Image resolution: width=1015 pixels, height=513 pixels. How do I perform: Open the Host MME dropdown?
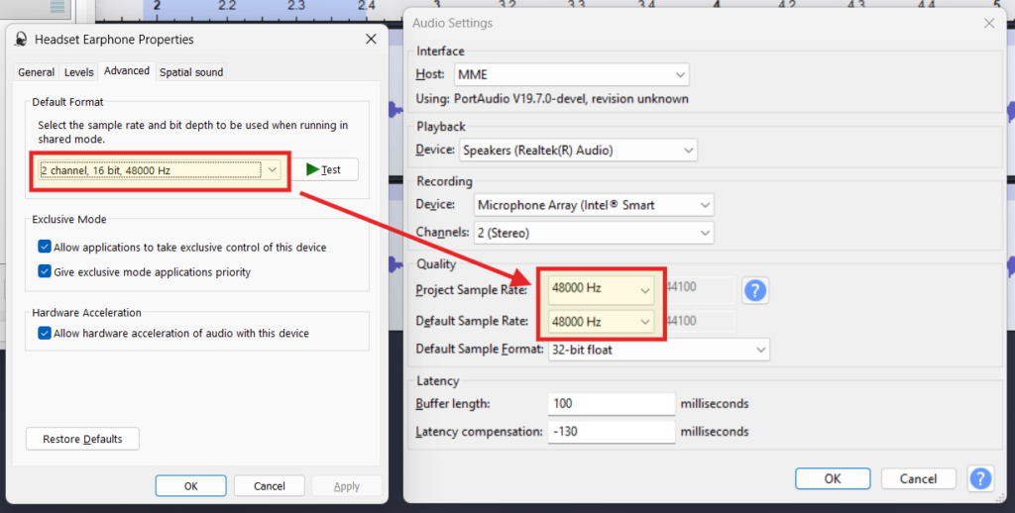(x=572, y=74)
